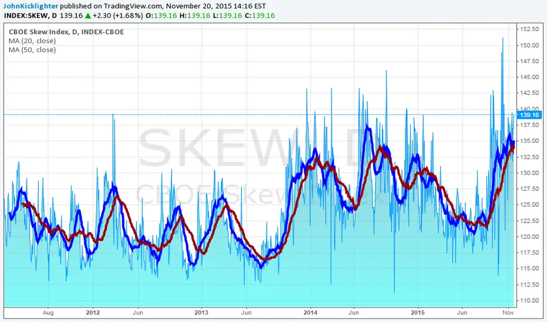Screen dimensions: 547x322
Task: Click the 152.50 price axis label
Action: coord(529,29)
